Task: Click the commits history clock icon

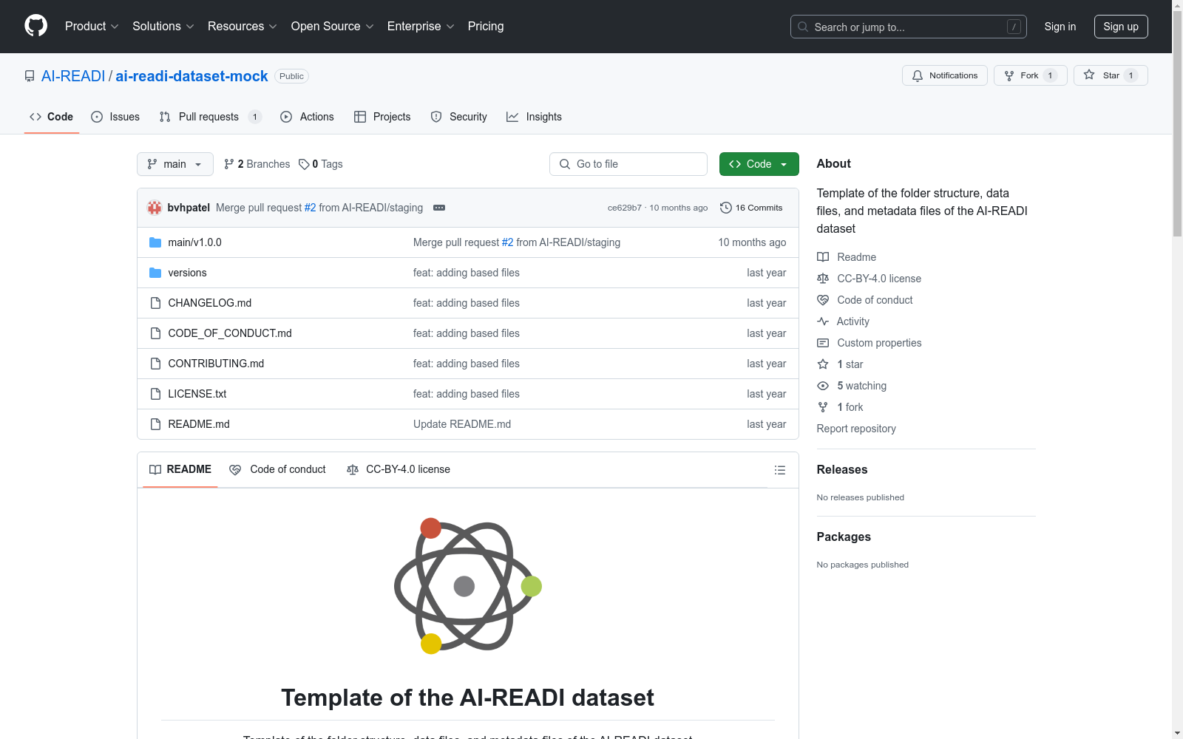Action: (726, 208)
